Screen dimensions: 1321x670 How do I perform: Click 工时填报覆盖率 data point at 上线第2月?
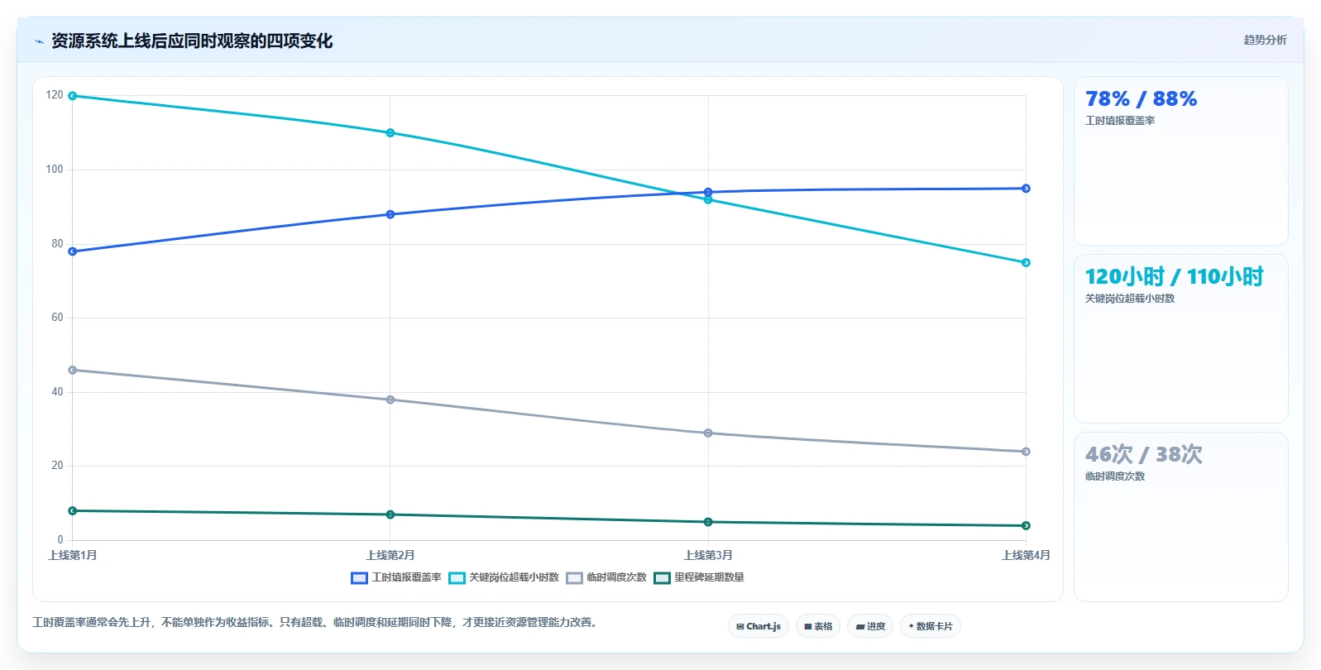tap(390, 214)
